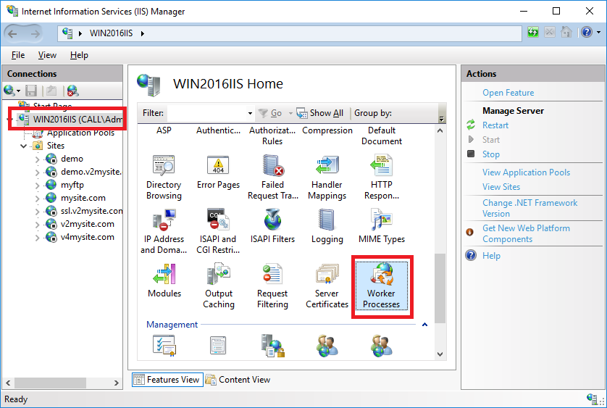The height and width of the screenshot is (408, 607).
Task: Click the refresh page toolbar icon
Action: click(533, 32)
